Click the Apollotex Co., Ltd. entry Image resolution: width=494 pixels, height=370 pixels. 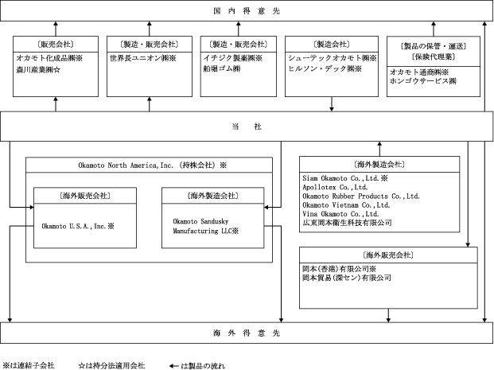(335, 187)
